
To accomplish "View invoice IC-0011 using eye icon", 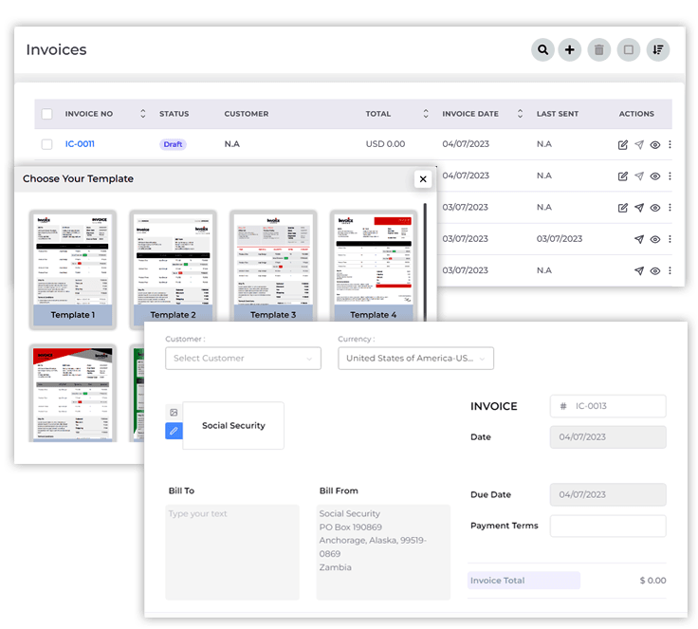I will point(654,145).
